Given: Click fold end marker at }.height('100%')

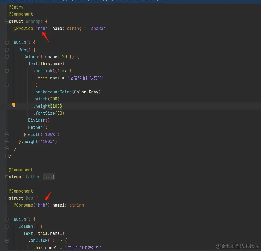Looking at the screenshot, I should pyautogui.click(x=7, y=141).
